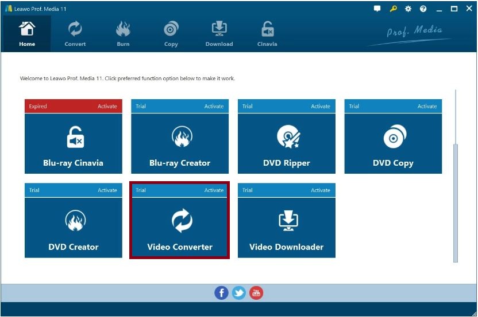
Task: Click Activate on the Blu-ray Cinavia tile
Action: pyautogui.click(x=107, y=106)
